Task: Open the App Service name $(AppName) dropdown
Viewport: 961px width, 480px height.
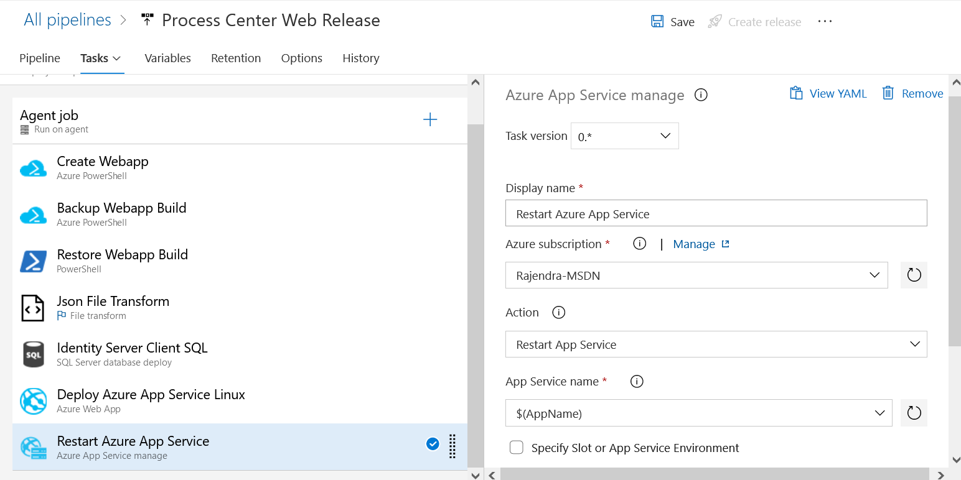Action: (x=699, y=413)
